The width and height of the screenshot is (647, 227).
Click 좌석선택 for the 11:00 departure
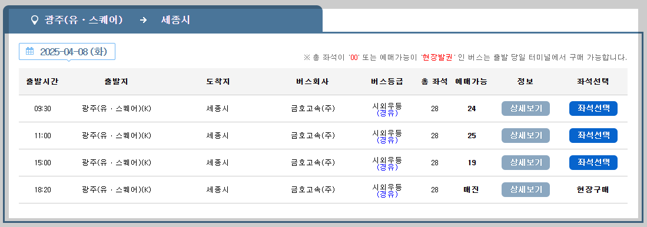(x=593, y=135)
